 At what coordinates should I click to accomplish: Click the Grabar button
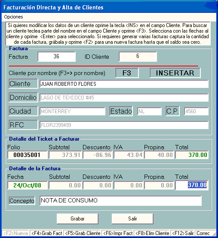point(77,219)
